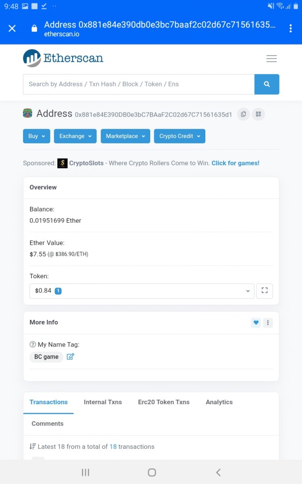Screen dimensions: 302x484
Task: Show the address QR code
Action: (258, 114)
